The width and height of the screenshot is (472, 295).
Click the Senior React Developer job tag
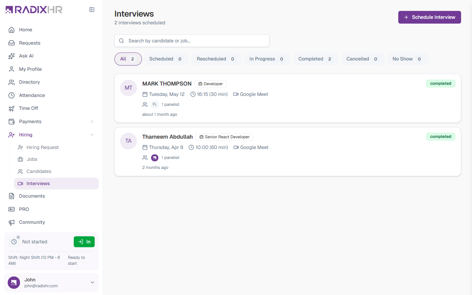(225, 137)
